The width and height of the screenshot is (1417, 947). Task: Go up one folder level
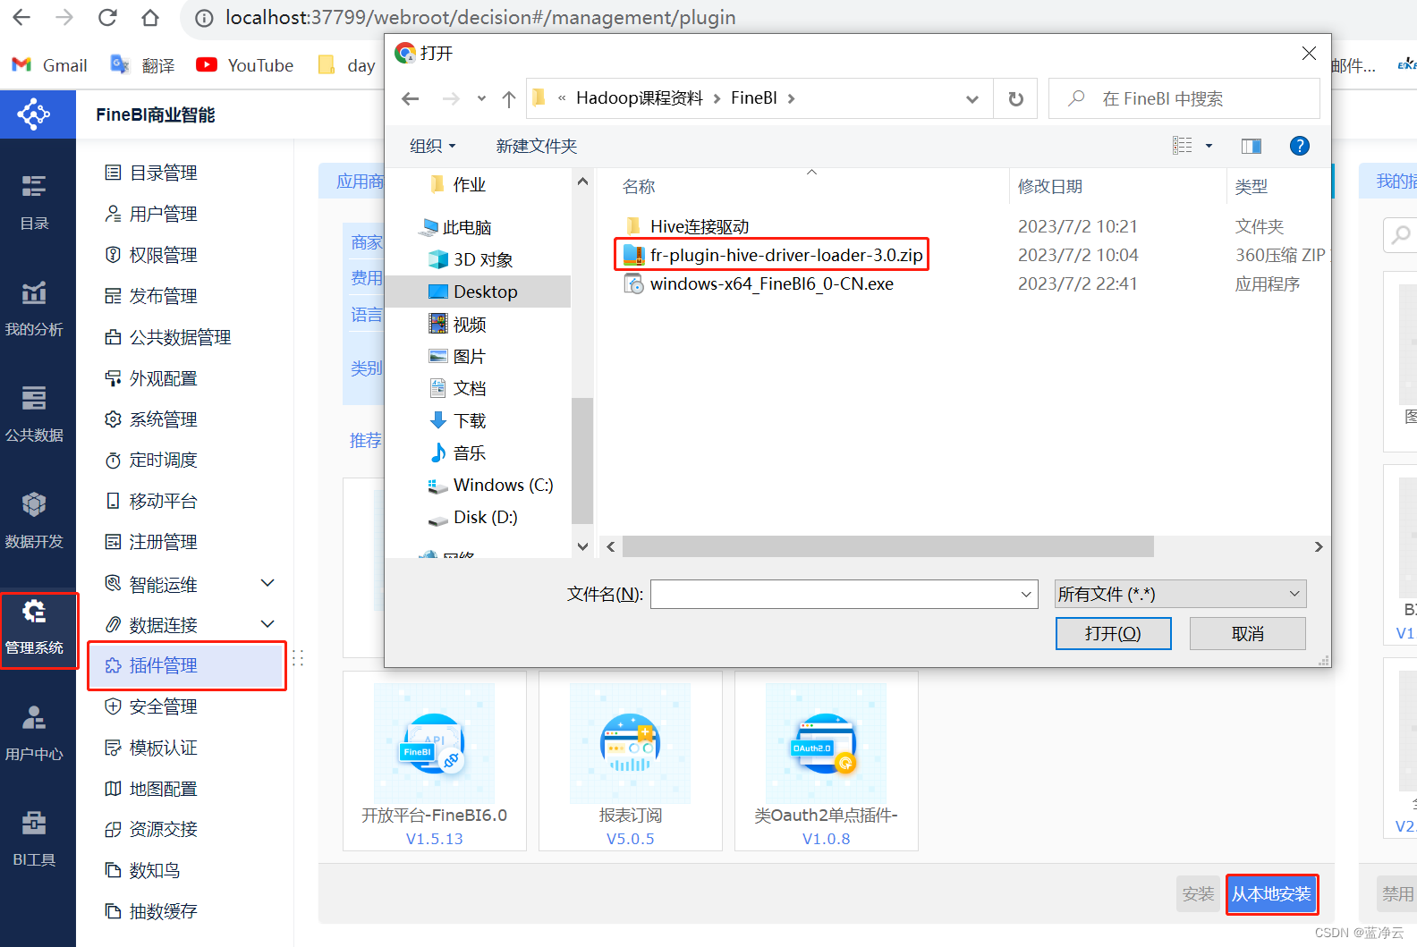tap(509, 98)
